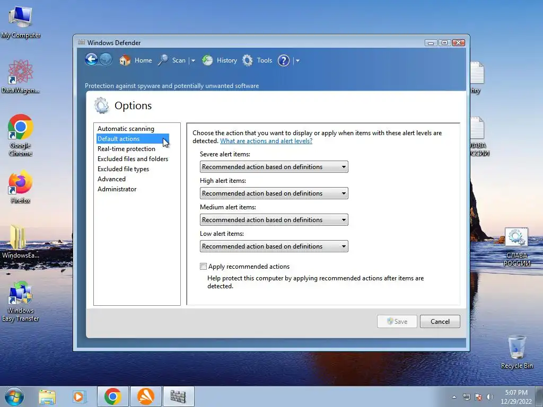The height and width of the screenshot is (407, 543).
Task: Select Advanced in options list
Action: [111, 179]
